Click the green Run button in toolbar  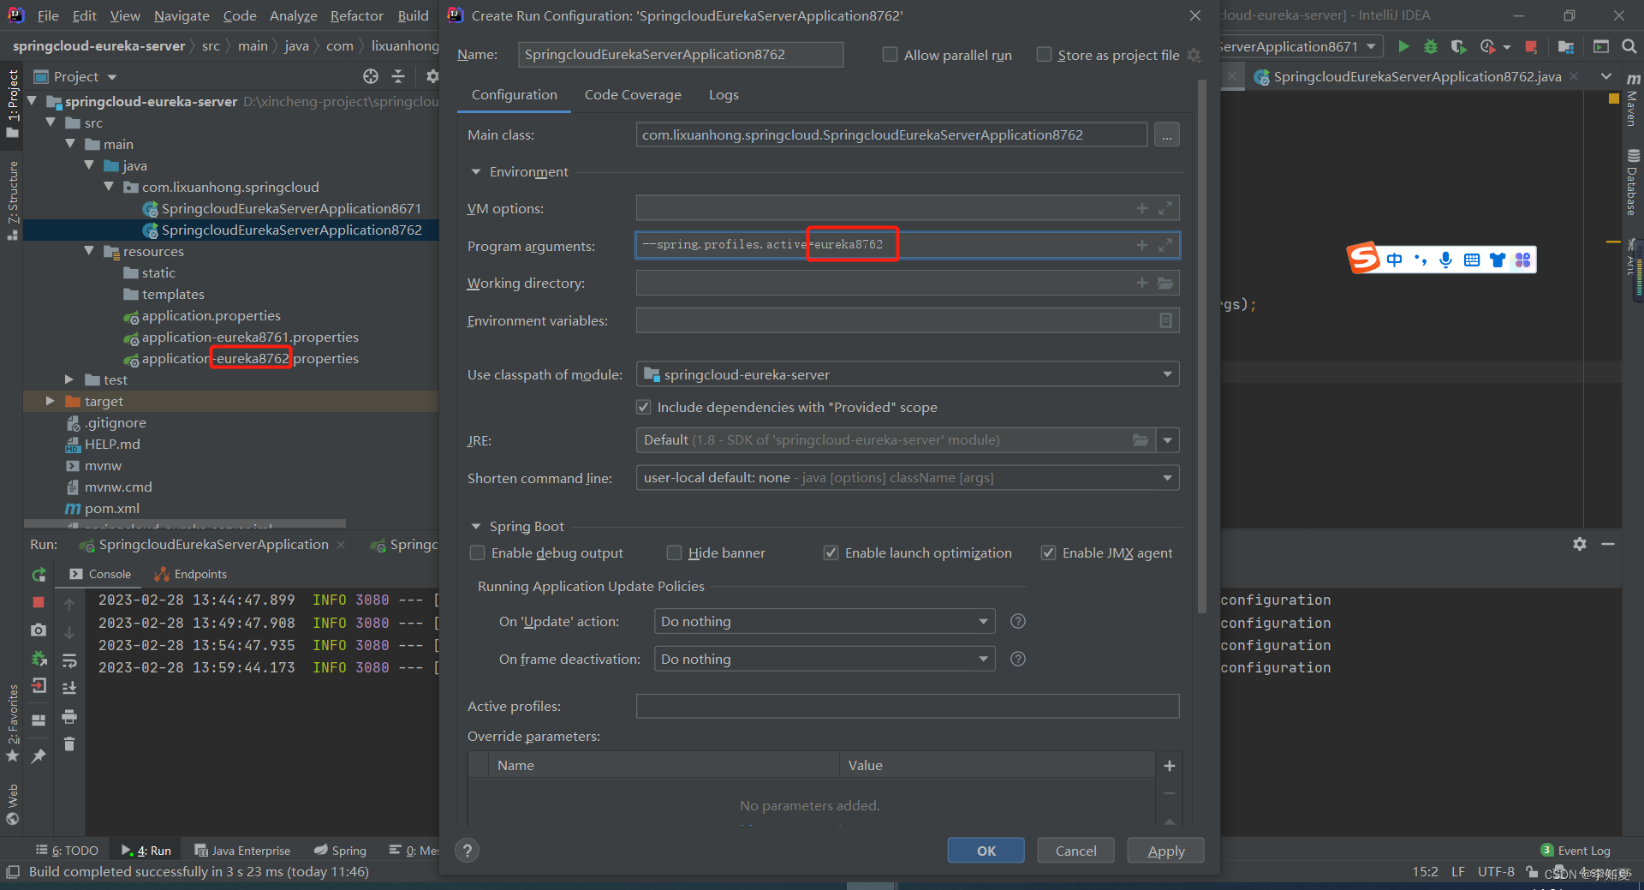click(x=1403, y=46)
